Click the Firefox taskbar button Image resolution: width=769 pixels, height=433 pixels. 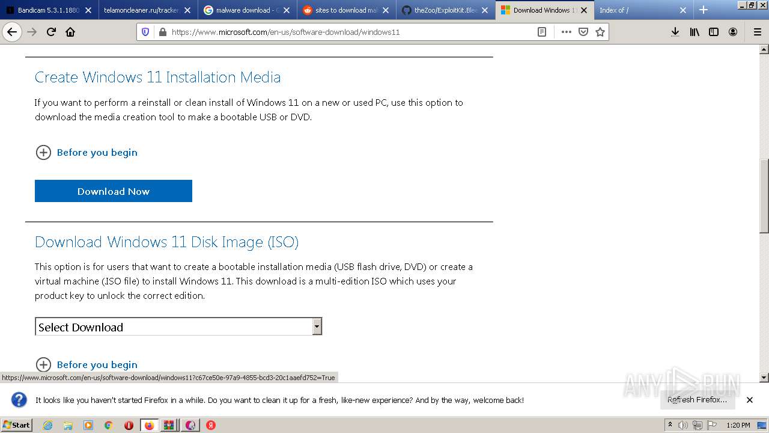[149, 425]
